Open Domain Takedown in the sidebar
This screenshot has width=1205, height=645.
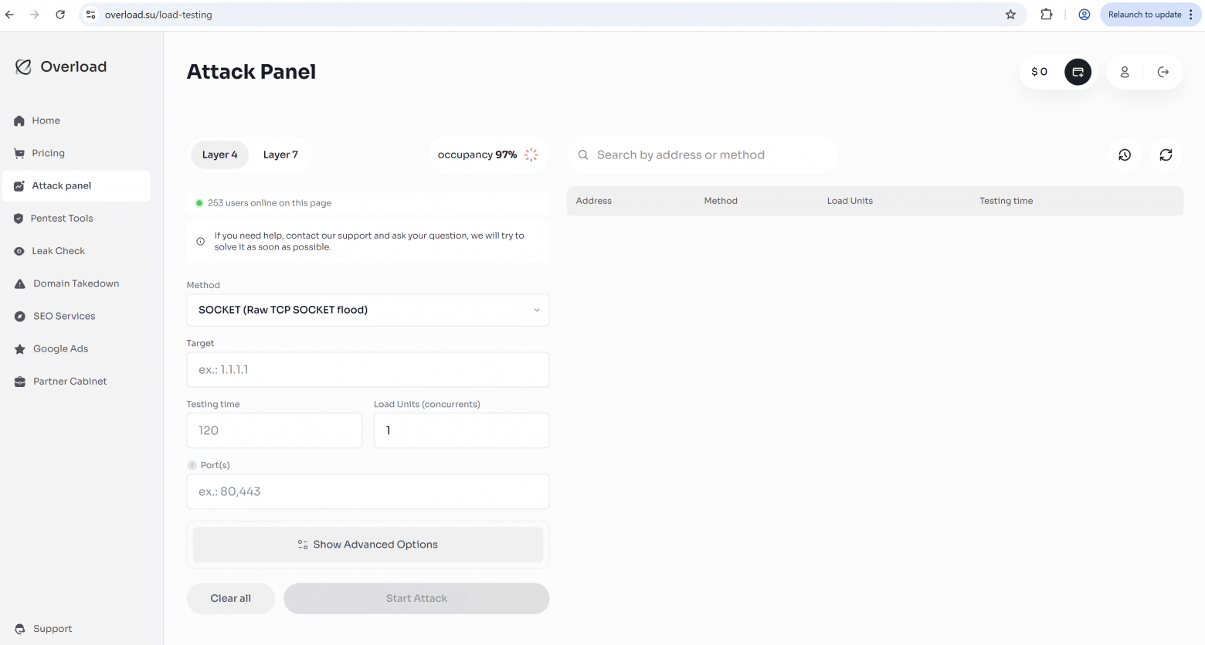pyautogui.click(x=76, y=283)
